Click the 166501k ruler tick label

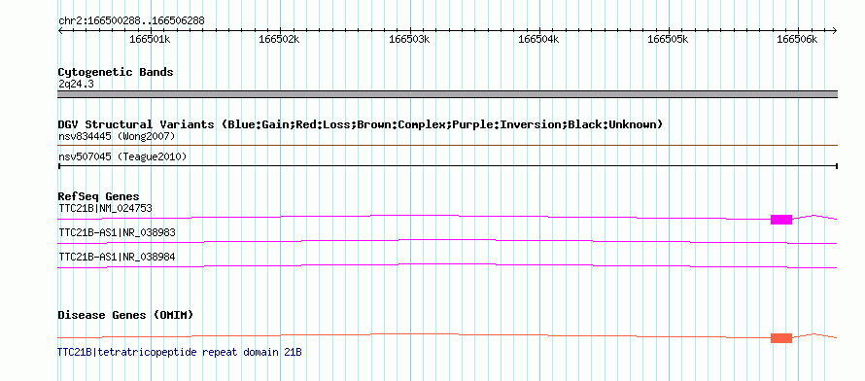tap(150, 40)
